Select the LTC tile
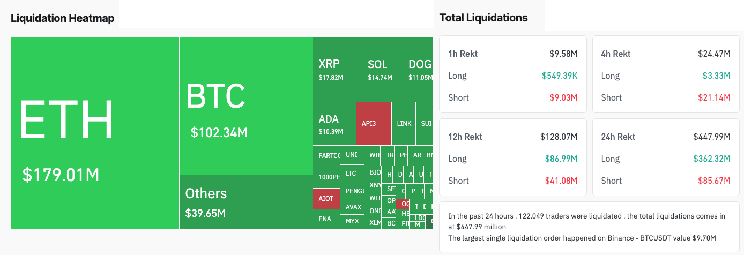 (352, 174)
